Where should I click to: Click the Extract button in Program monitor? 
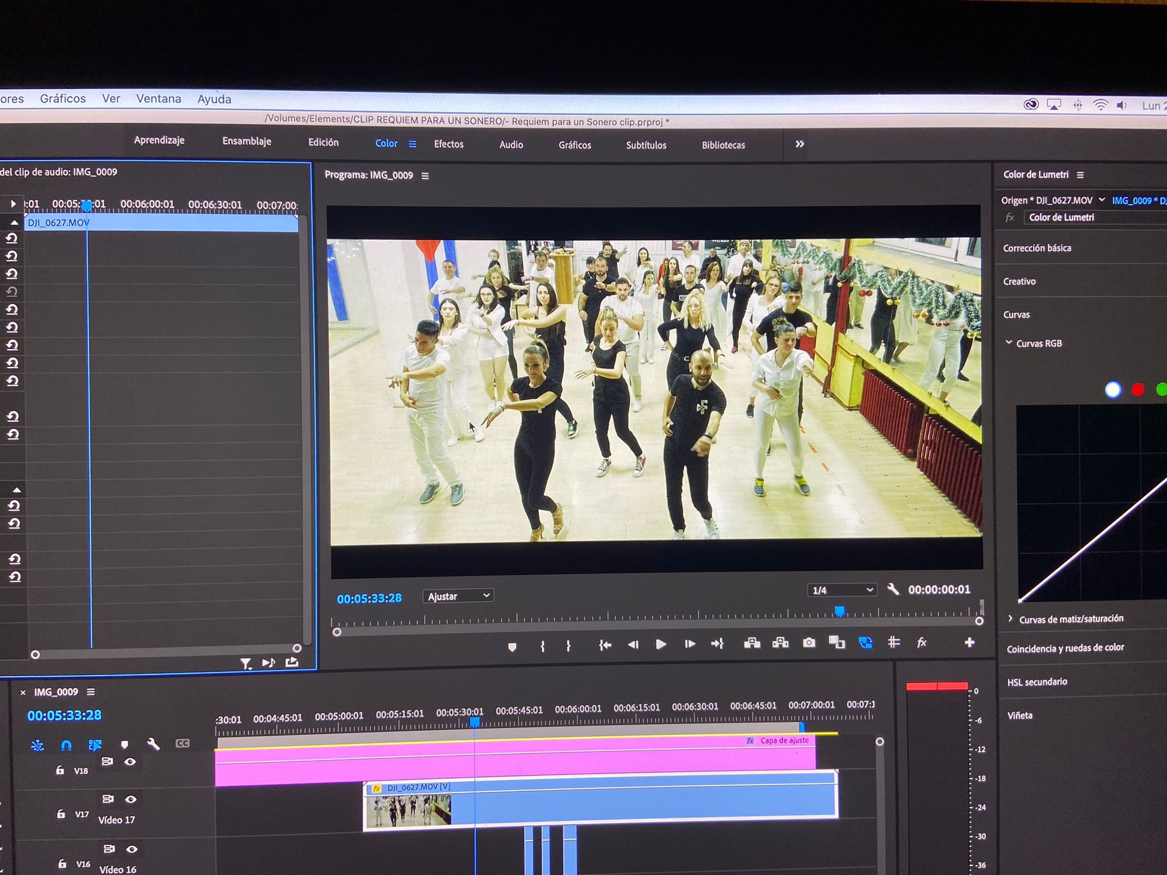click(780, 643)
